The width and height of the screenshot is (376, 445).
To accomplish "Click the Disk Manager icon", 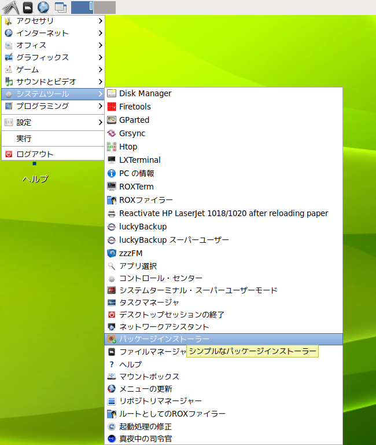I will pos(112,93).
